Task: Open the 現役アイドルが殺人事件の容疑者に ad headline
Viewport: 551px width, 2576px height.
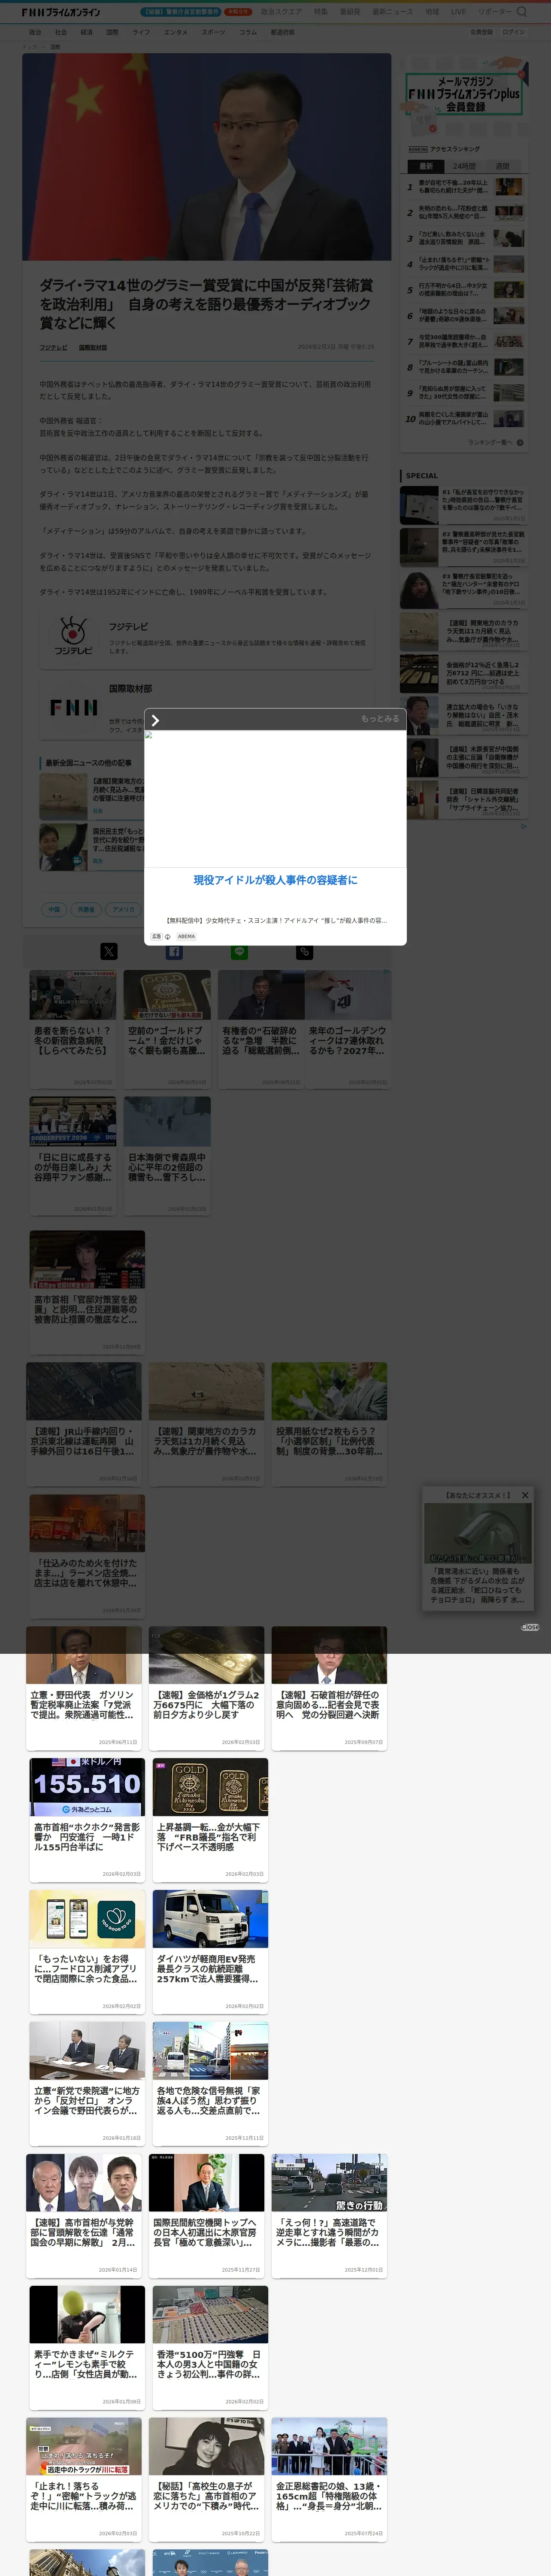Action: point(275,880)
